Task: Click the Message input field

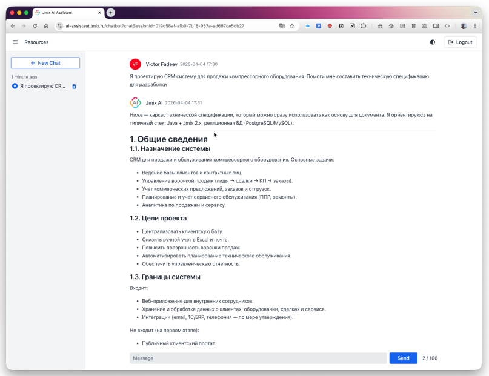Action: (x=258, y=358)
